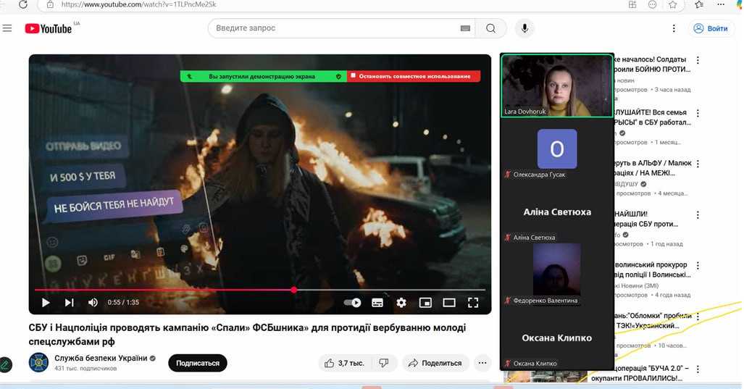Switch to miniplayer mode

[x=425, y=303]
